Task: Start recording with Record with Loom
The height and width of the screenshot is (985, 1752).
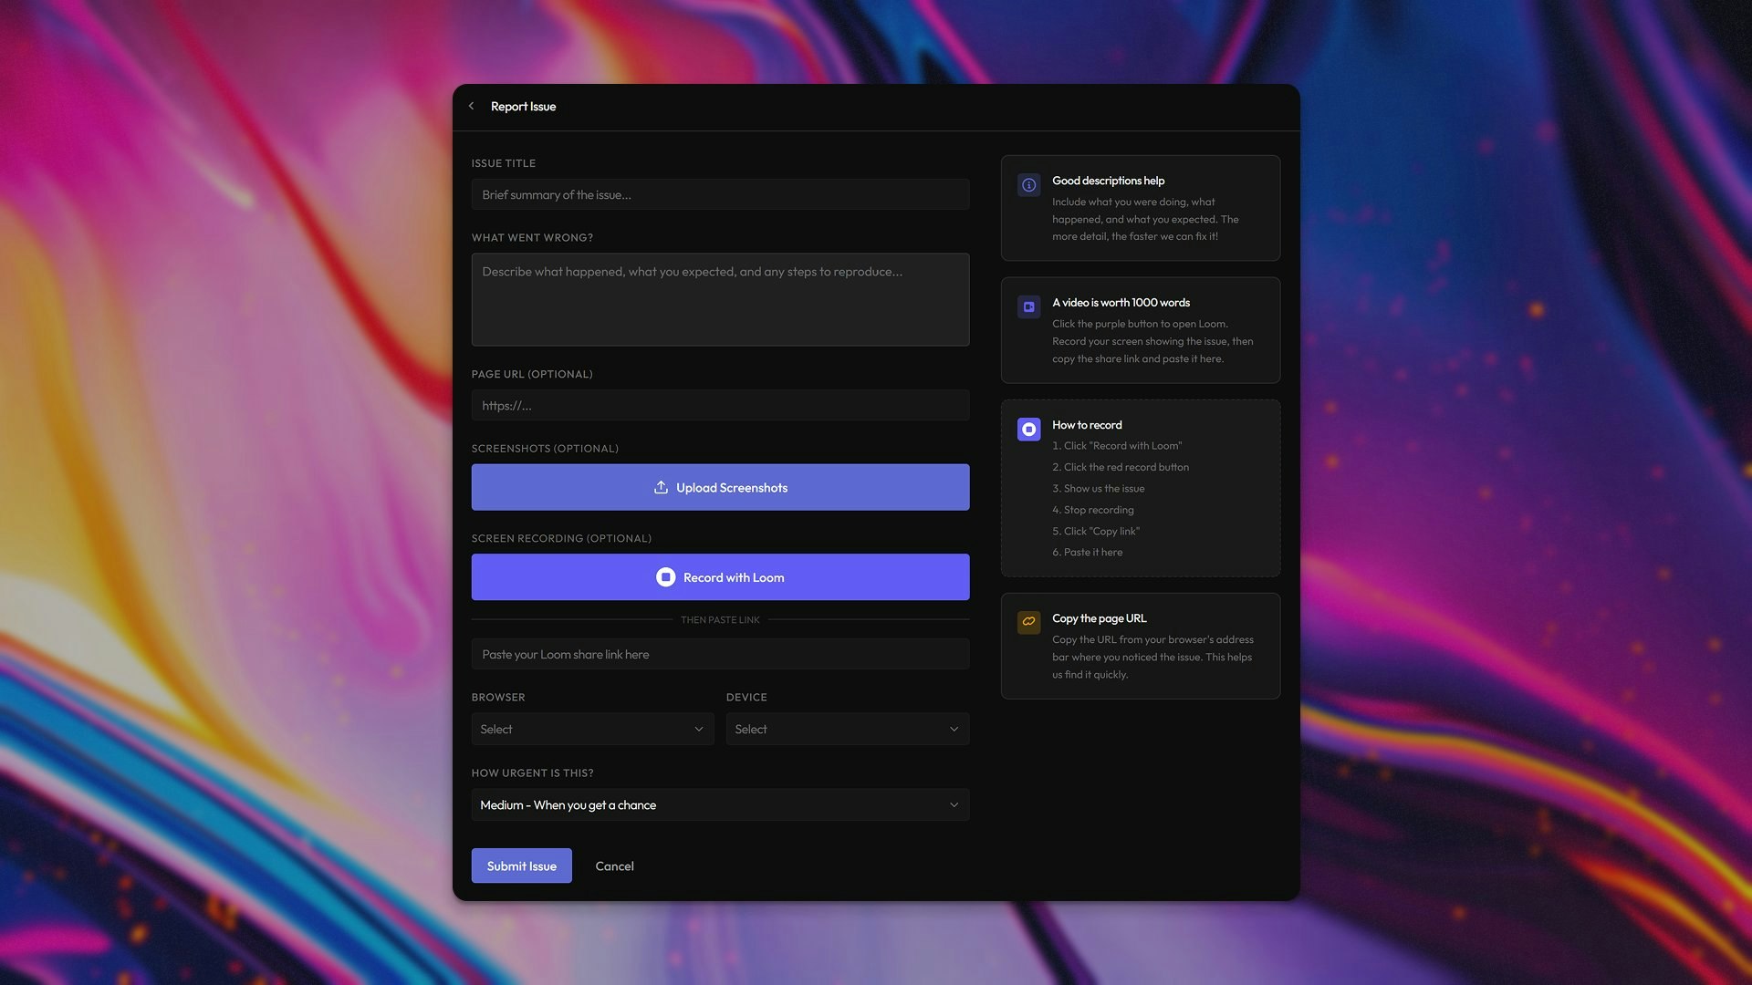Action: [x=720, y=576]
